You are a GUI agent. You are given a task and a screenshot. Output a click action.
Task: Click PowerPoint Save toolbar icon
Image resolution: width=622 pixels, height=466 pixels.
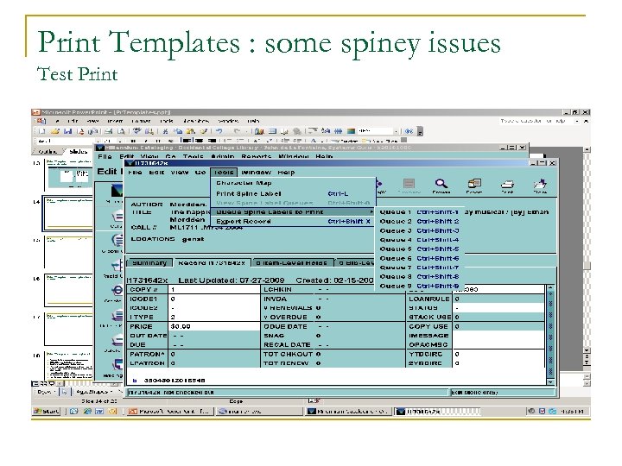click(x=68, y=131)
